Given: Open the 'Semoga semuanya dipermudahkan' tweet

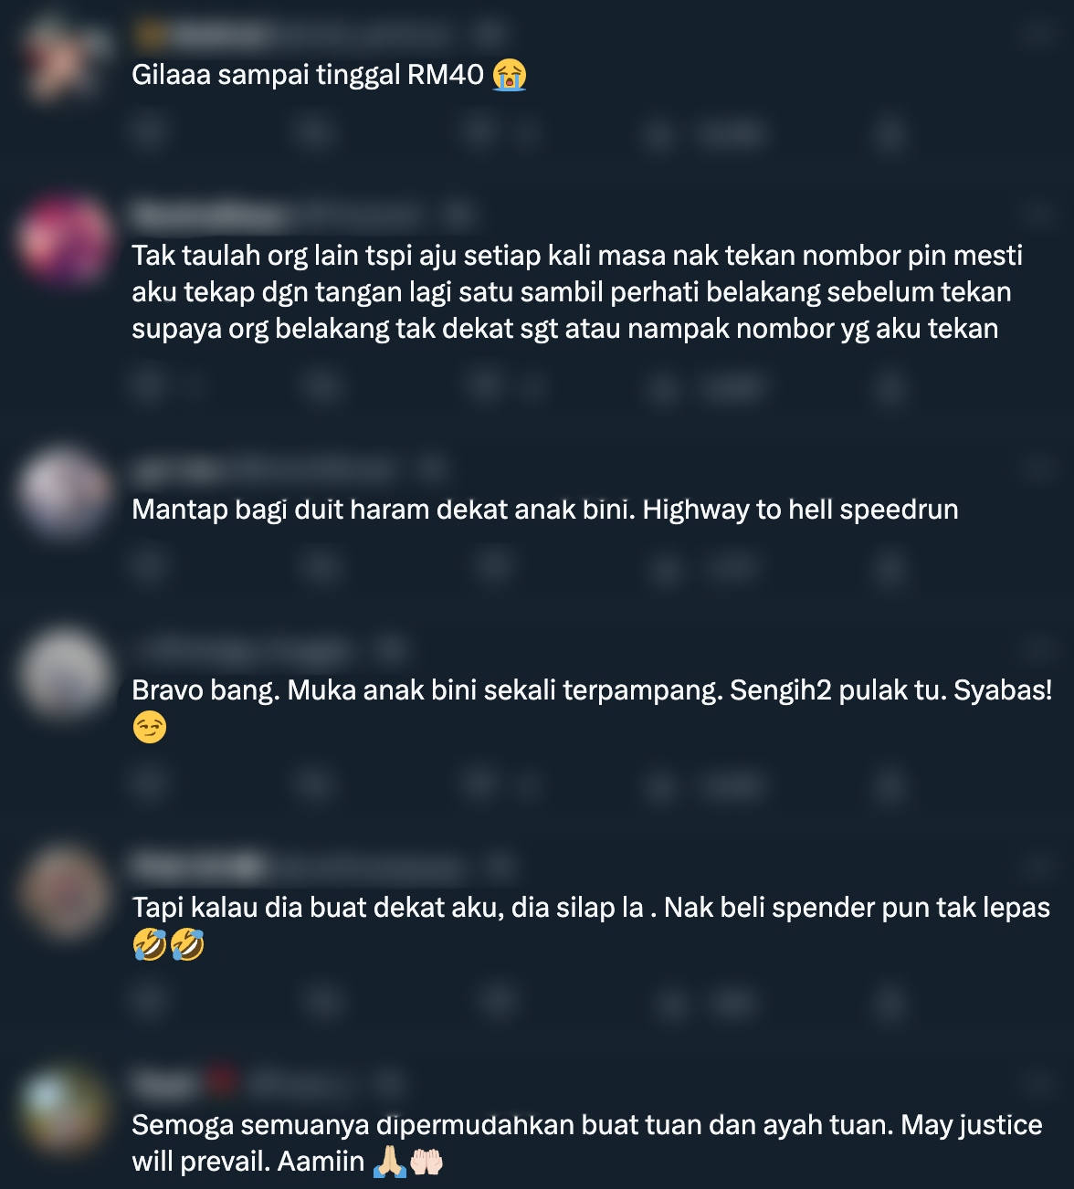Looking at the screenshot, I should click(587, 1142).
